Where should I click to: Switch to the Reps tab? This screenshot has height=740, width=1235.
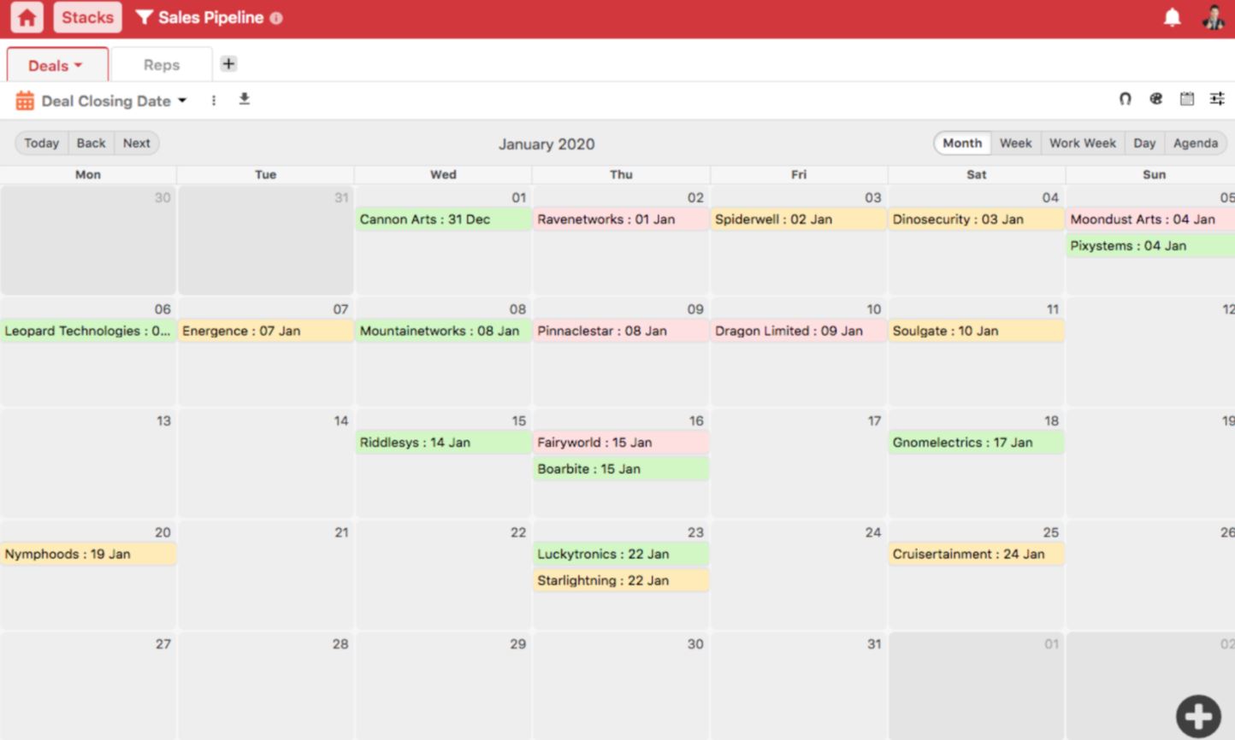[162, 65]
